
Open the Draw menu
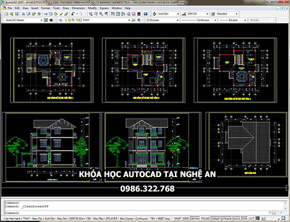pyautogui.click(x=66, y=8)
